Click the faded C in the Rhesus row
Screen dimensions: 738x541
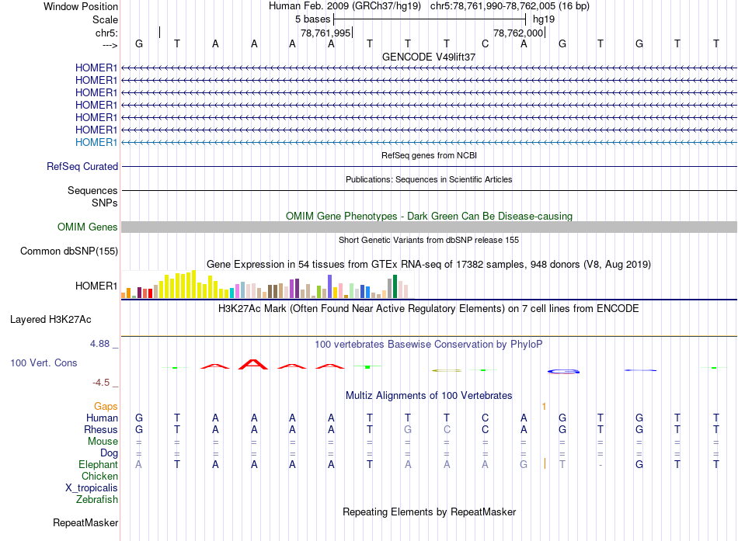click(x=447, y=429)
